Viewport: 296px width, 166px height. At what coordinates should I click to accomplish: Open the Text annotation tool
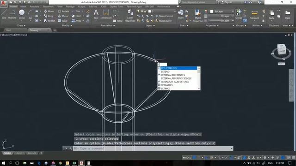coord(96,14)
